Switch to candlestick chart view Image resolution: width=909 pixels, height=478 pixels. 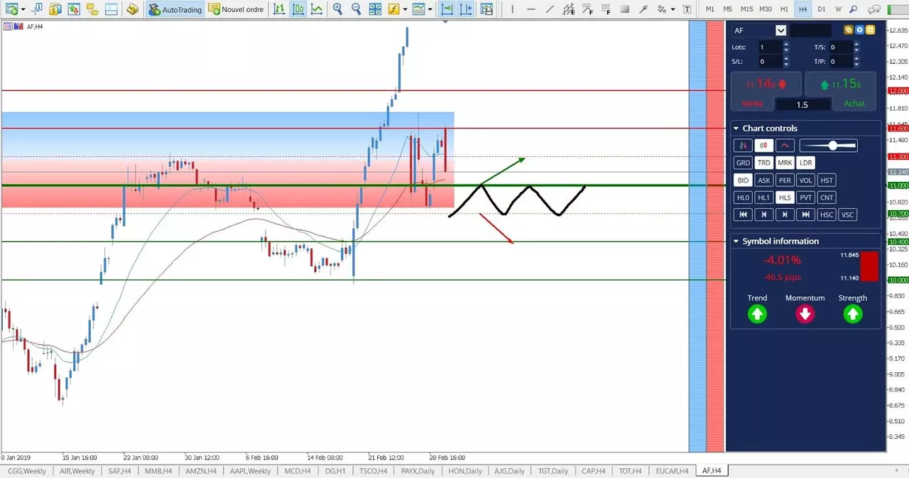pyautogui.click(x=298, y=9)
